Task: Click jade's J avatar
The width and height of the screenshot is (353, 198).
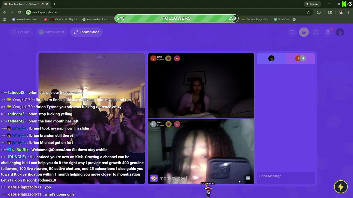Action: pos(153,58)
